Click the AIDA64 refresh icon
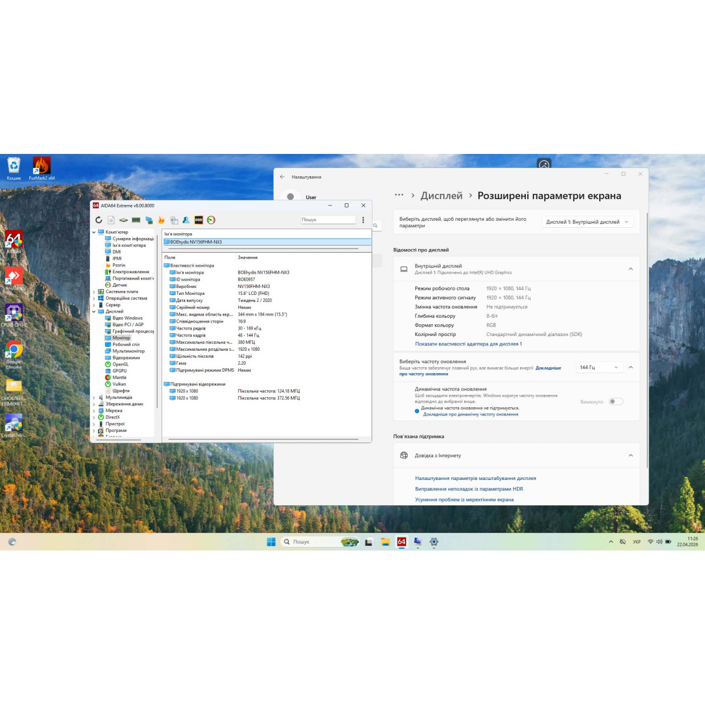 coord(99,220)
